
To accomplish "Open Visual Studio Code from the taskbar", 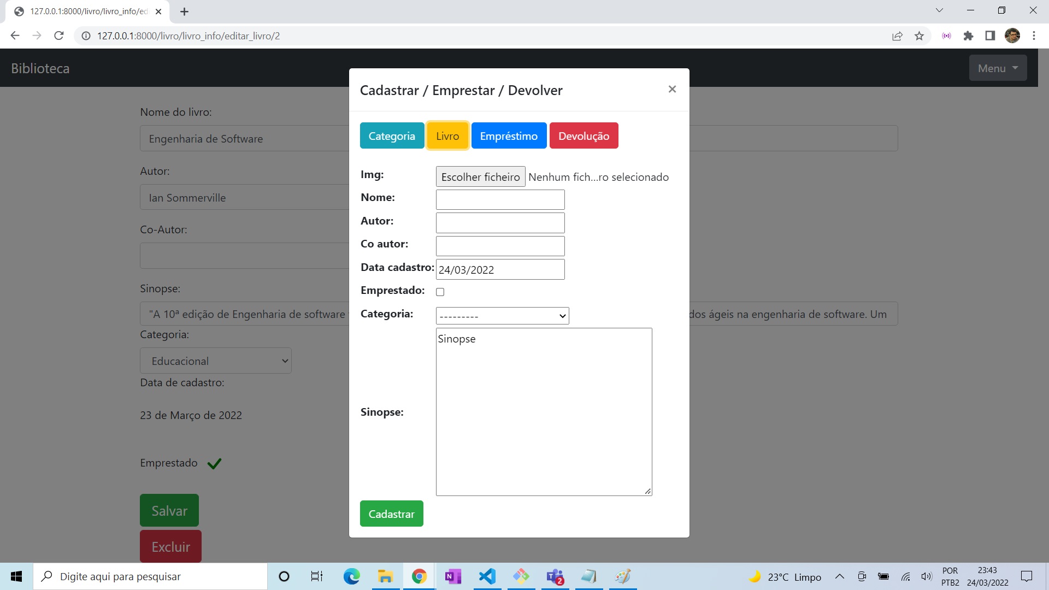I will coord(487,576).
